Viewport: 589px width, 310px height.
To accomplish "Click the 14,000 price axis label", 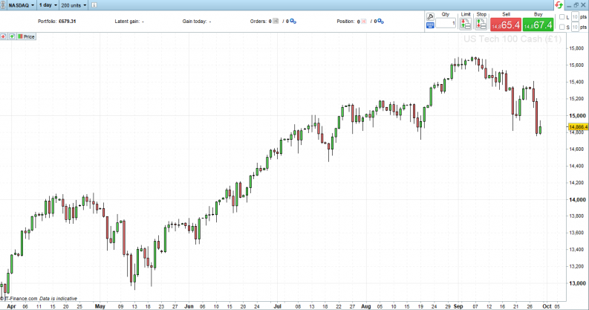I will point(577,199).
